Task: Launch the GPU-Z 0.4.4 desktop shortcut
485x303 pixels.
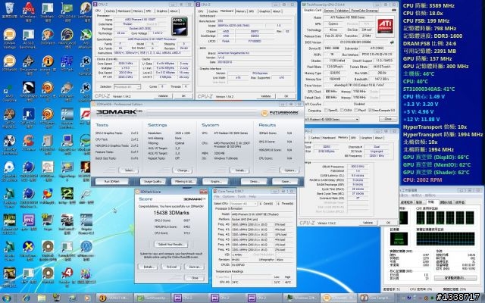Action: pos(67,12)
